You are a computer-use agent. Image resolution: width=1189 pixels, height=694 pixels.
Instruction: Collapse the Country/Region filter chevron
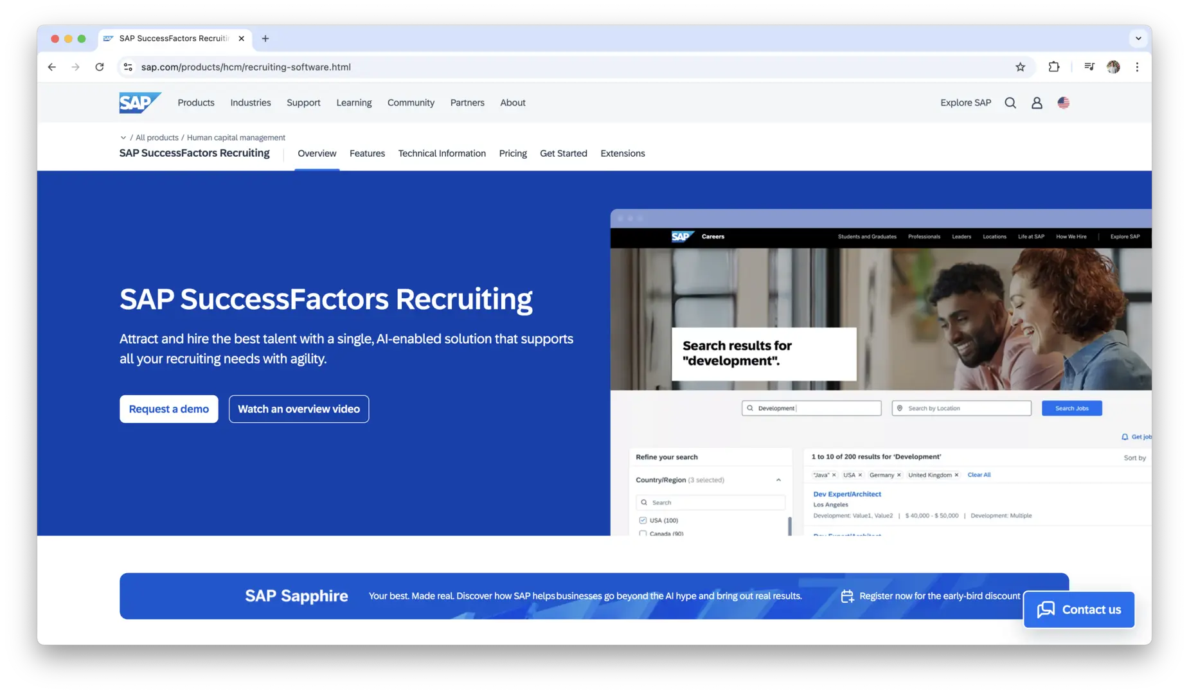point(778,480)
